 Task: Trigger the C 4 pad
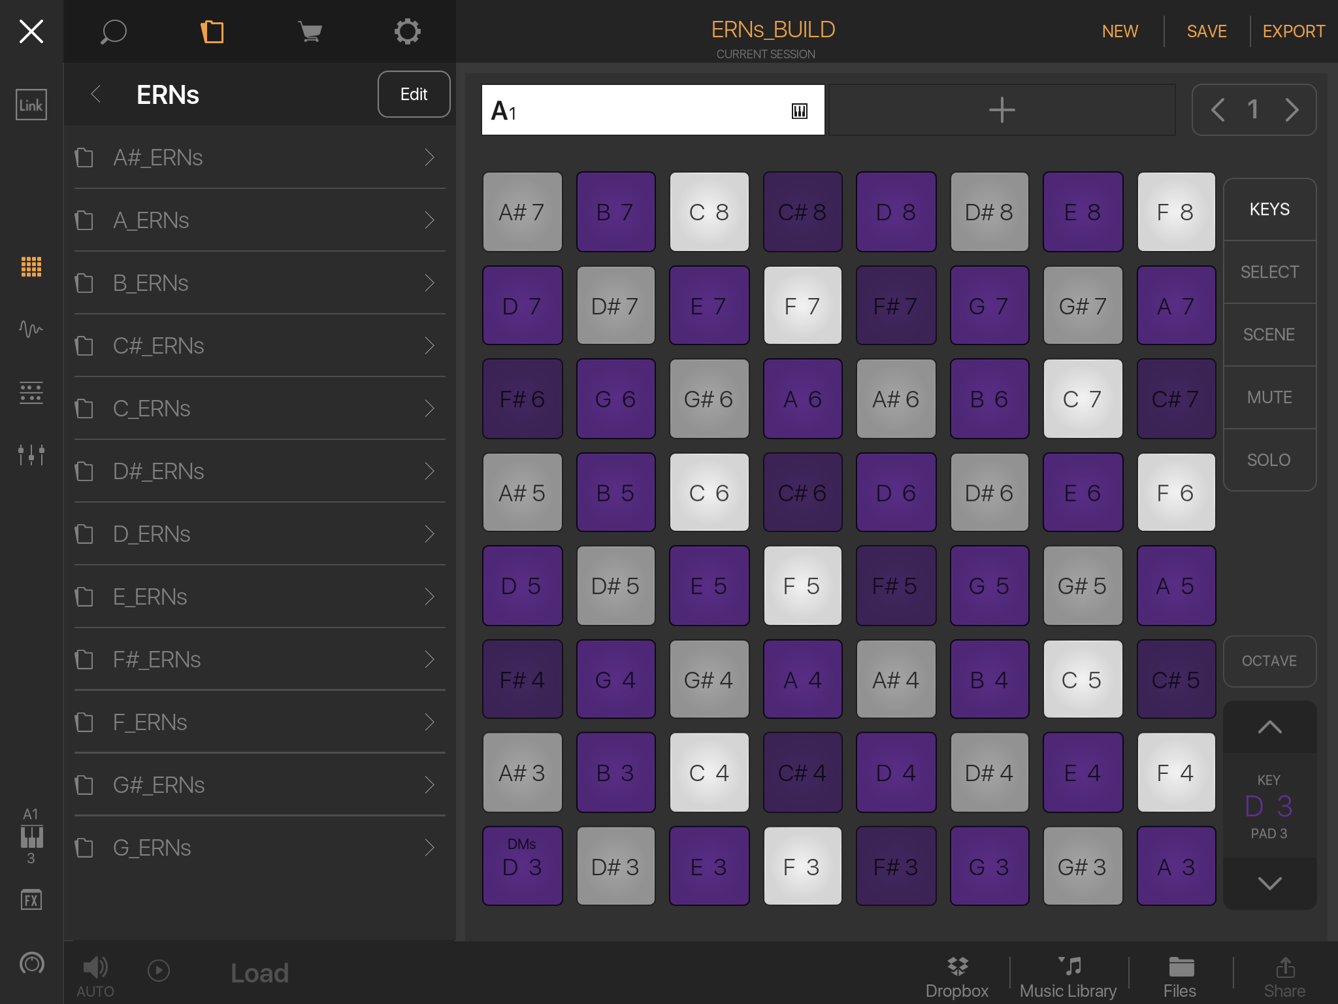point(709,773)
